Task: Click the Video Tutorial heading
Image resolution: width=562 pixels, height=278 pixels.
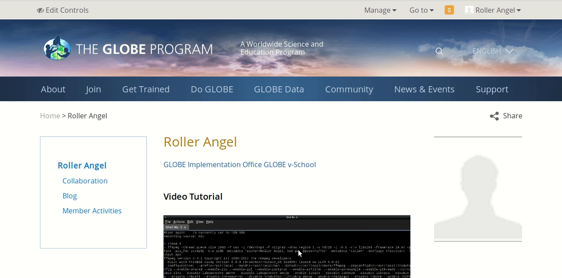Action: [x=193, y=197]
